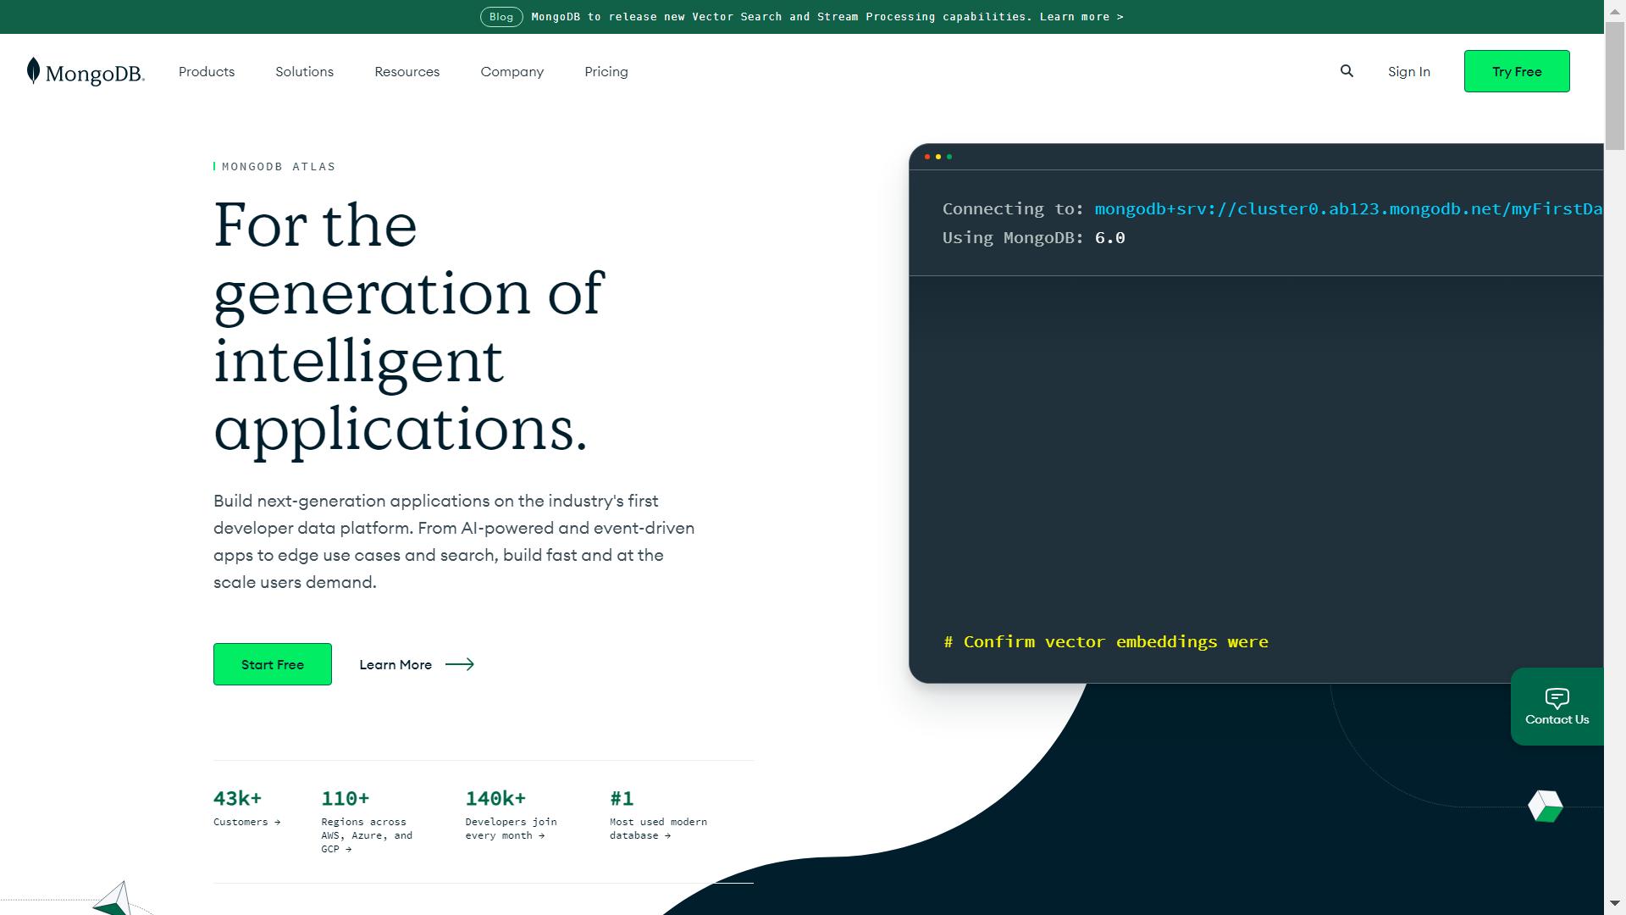Click the MongoDB leaf logo icon

36,70
